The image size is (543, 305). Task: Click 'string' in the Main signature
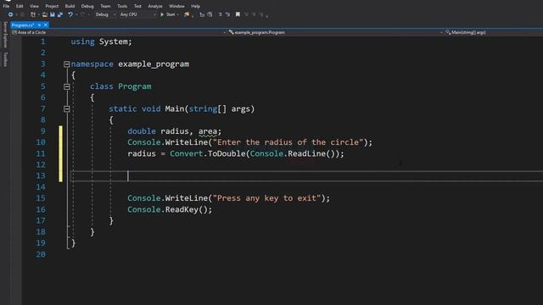click(203, 109)
